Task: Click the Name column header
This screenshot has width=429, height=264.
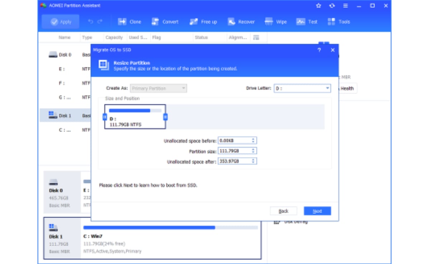Action: pos(64,37)
